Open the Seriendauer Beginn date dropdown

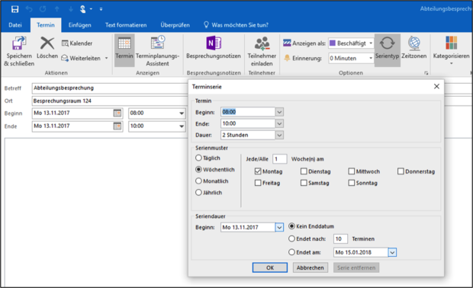coord(279,228)
